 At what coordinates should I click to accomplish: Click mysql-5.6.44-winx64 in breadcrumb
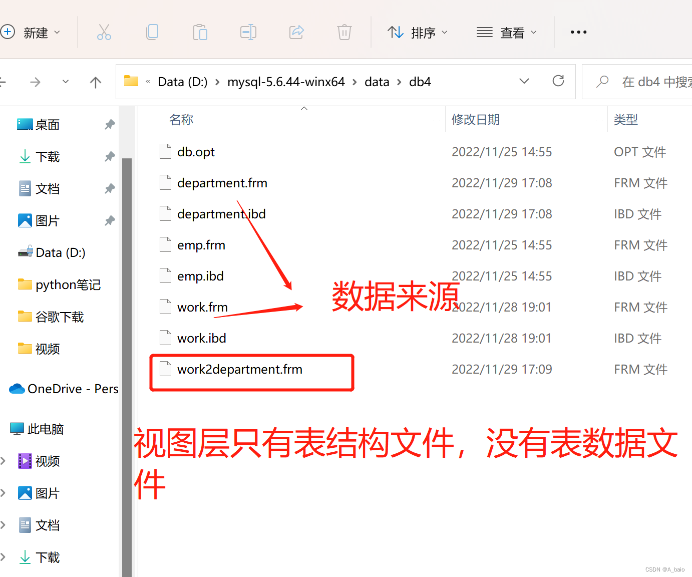click(x=286, y=82)
